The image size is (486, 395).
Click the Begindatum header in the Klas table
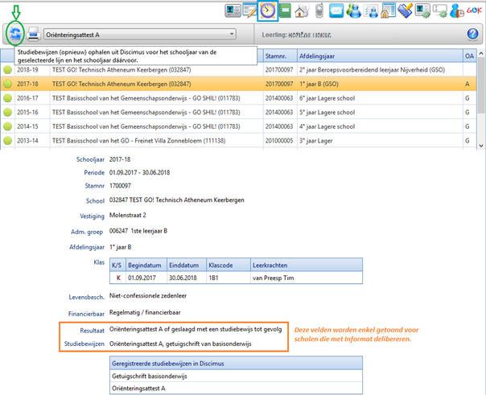145,265
